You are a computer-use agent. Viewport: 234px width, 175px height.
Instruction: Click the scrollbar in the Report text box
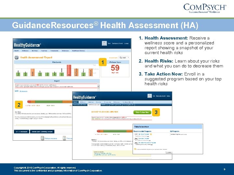pyautogui.click(x=98, y=87)
